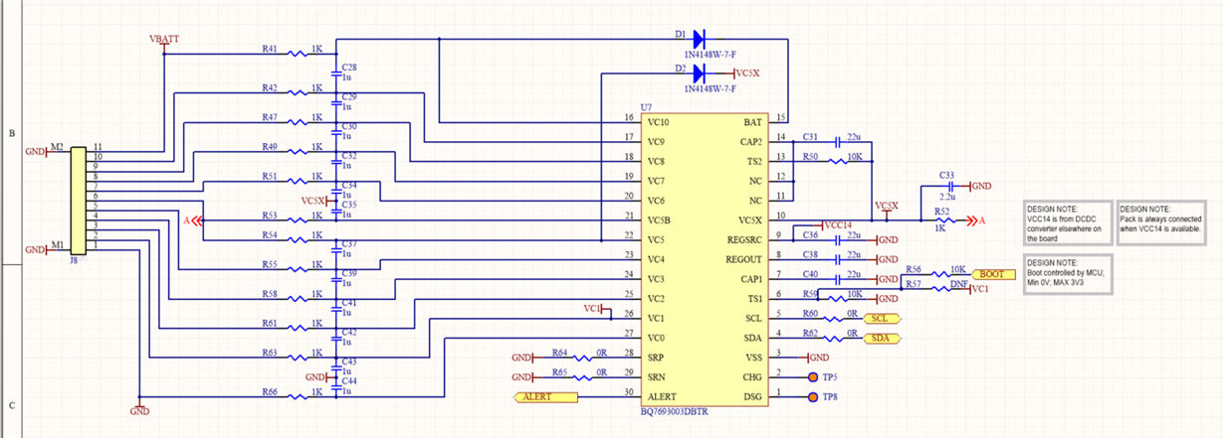Select the J8 connector body

[x=79, y=199]
